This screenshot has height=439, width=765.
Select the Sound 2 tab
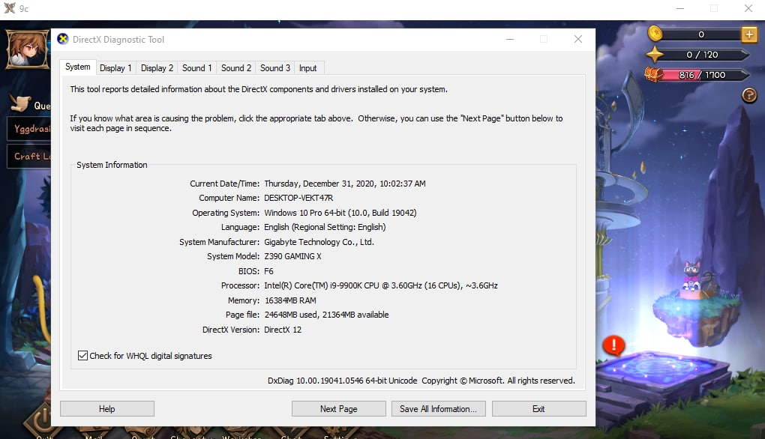(236, 68)
